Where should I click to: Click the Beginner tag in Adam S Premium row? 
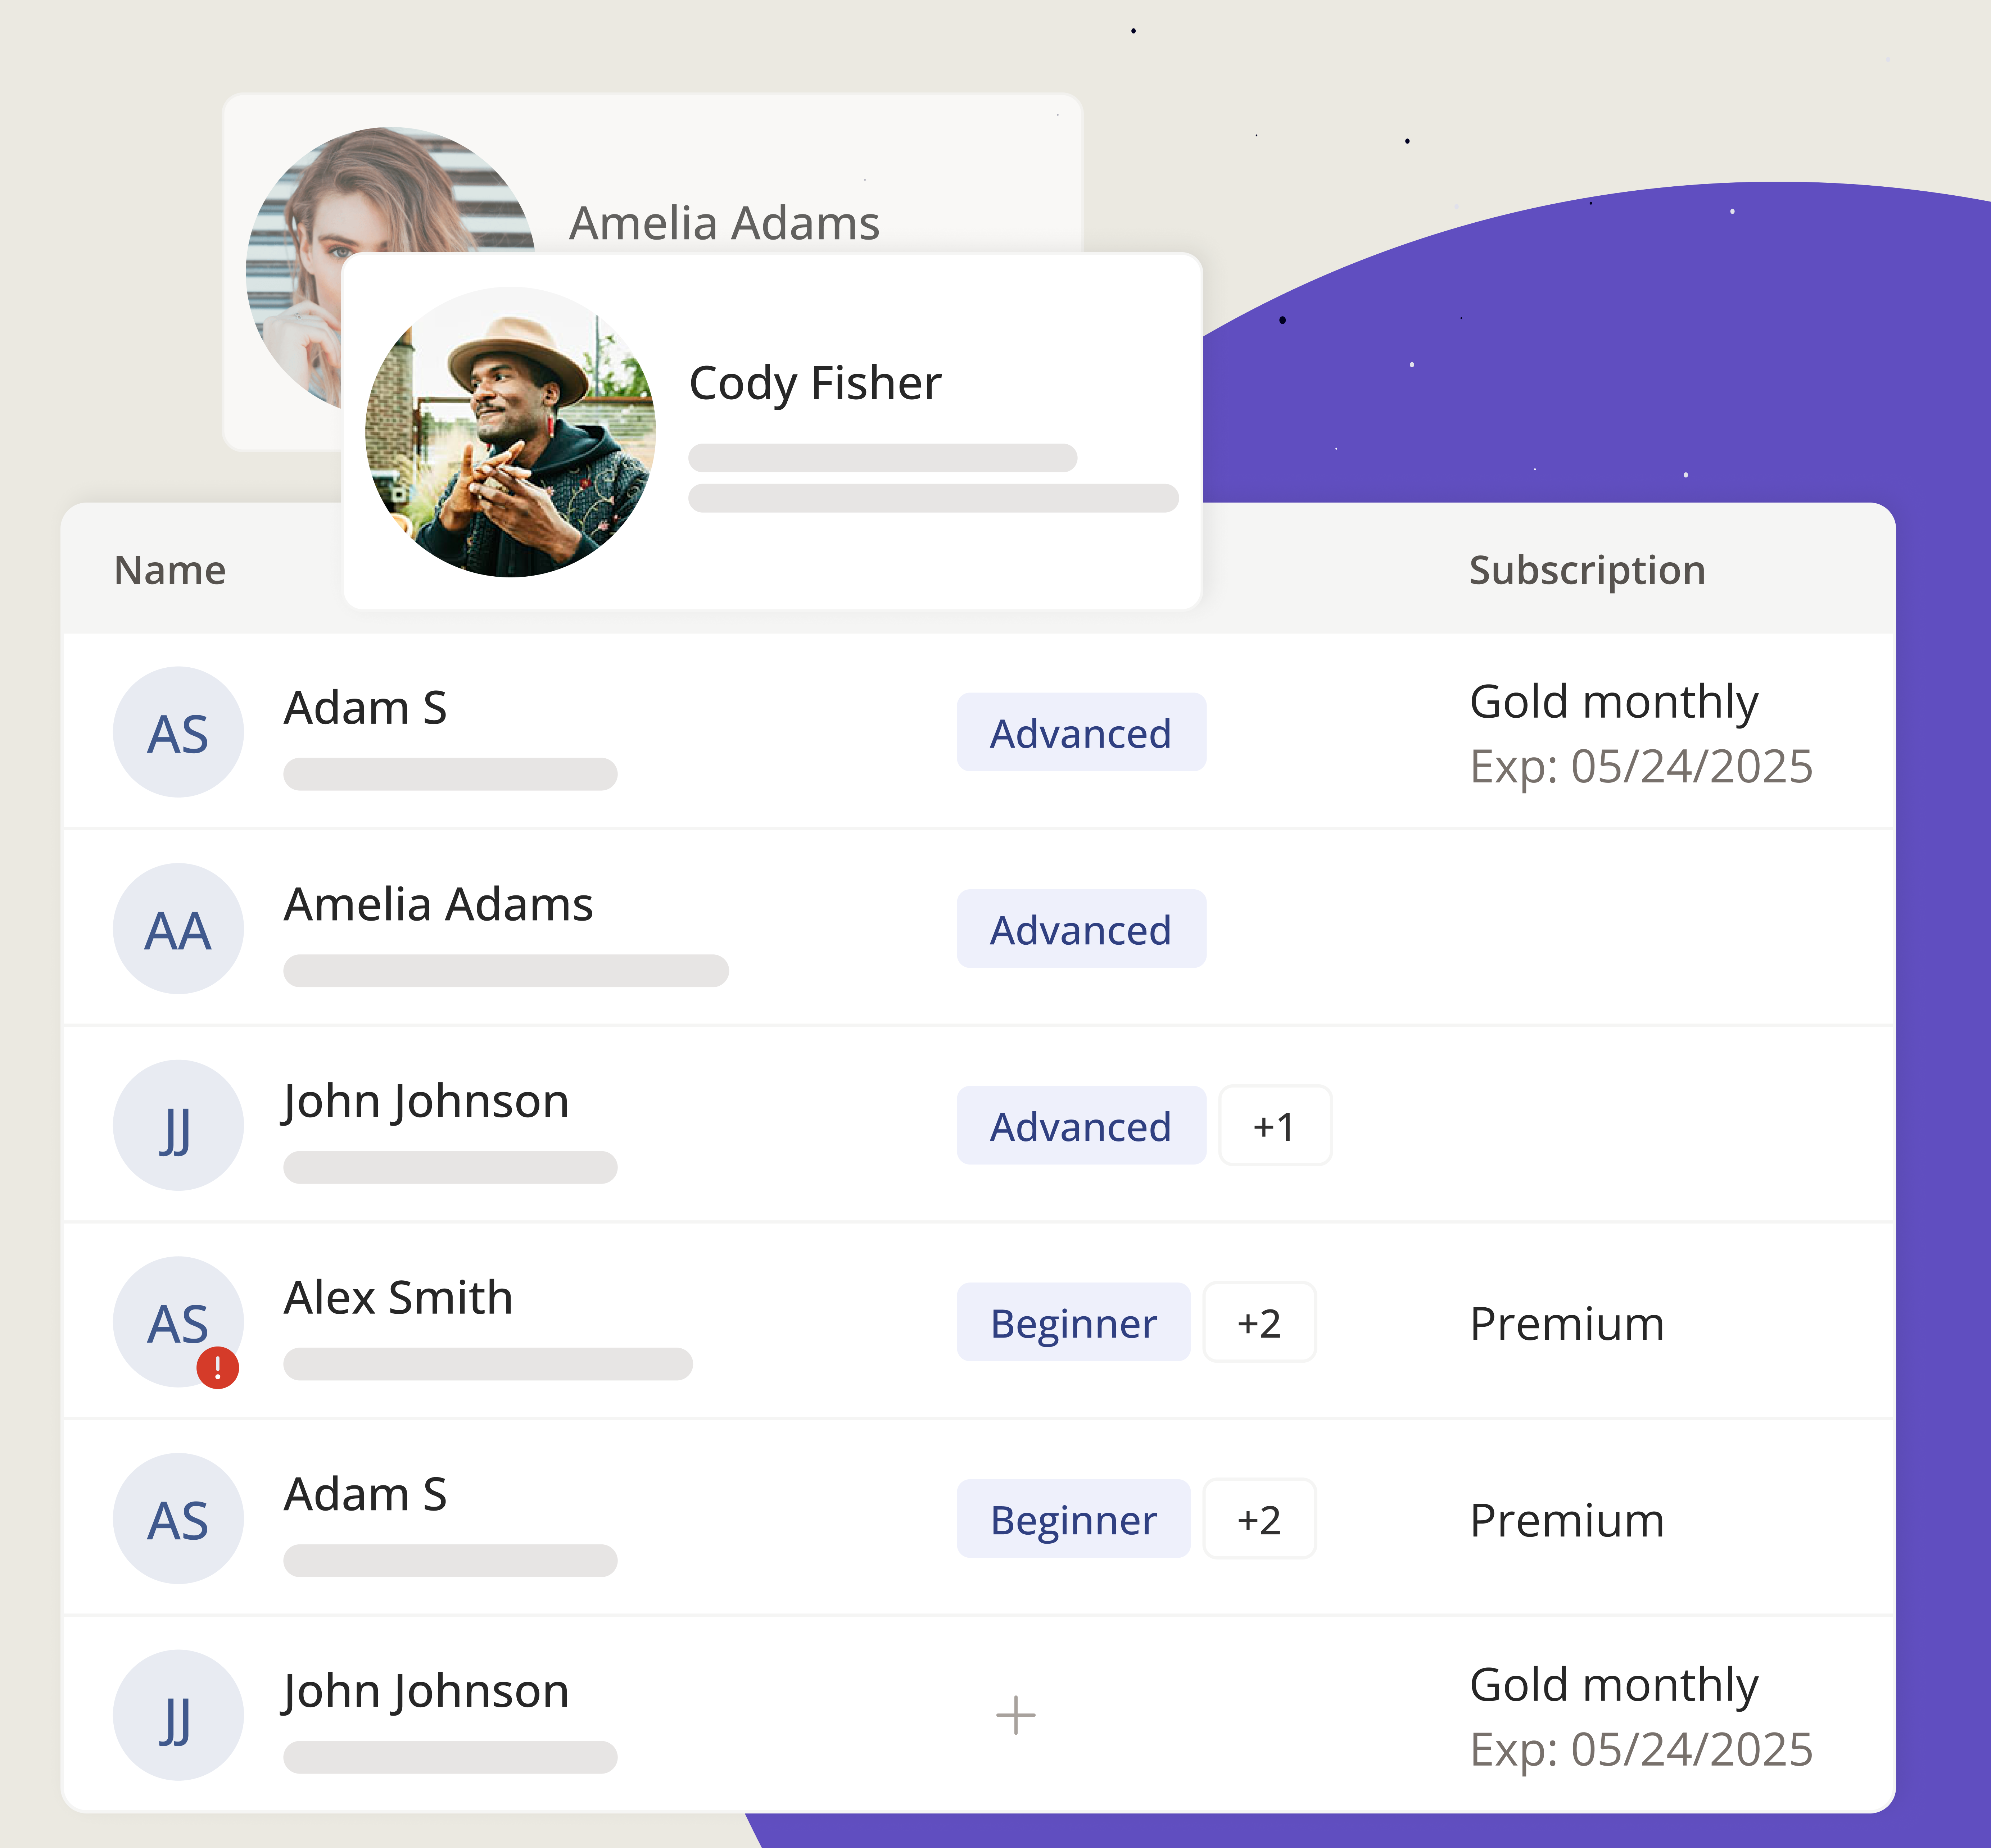tap(1073, 1518)
